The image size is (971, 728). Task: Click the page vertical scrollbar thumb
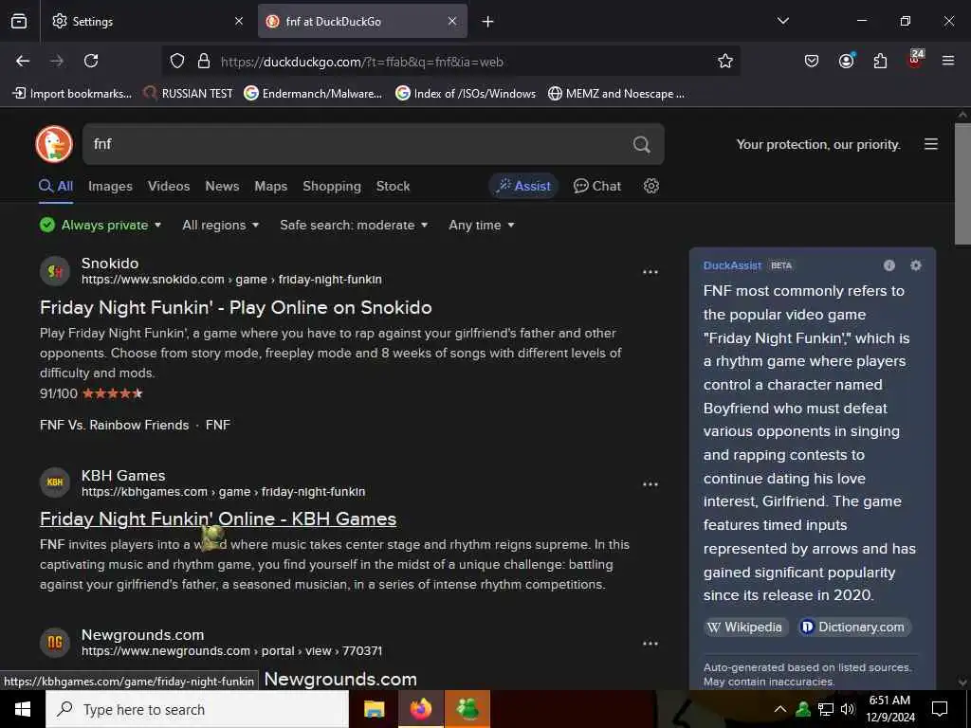pos(962,184)
